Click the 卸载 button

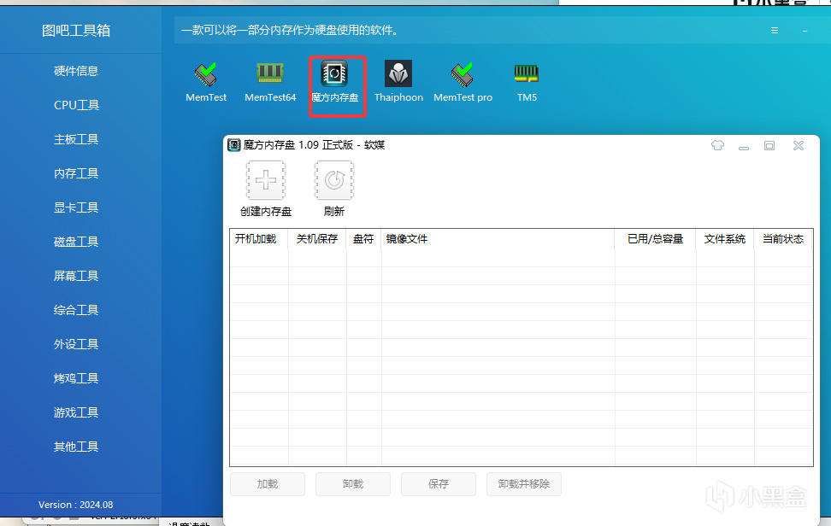(353, 484)
